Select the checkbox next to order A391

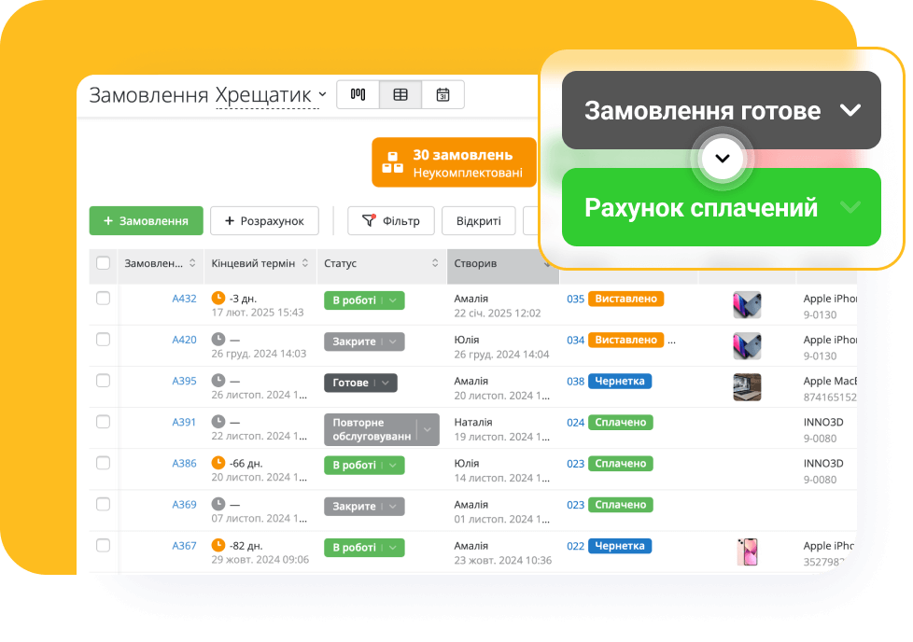(103, 421)
